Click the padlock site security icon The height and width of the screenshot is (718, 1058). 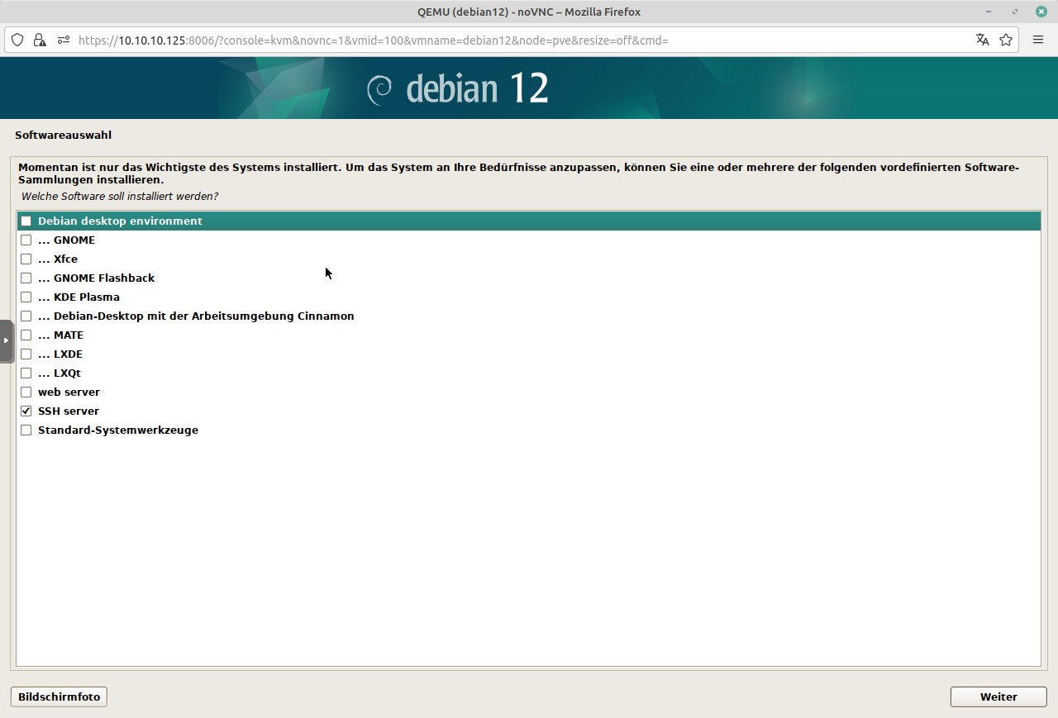[39, 40]
